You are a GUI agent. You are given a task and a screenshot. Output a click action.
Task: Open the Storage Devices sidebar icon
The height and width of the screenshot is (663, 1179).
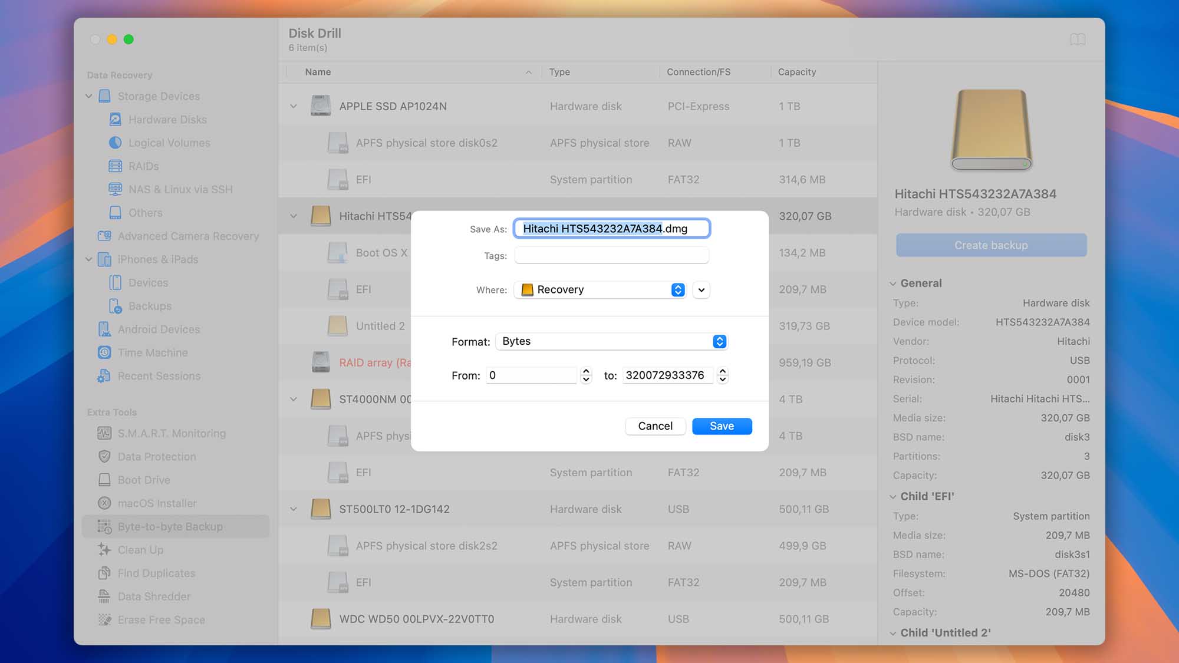tap(104, 96)
